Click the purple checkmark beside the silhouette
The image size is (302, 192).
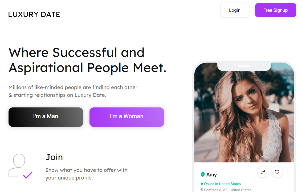(28, 175)
